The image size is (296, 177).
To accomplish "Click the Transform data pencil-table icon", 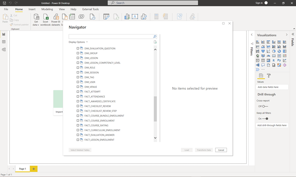I will pyautogui.click(x=107, y=17).
